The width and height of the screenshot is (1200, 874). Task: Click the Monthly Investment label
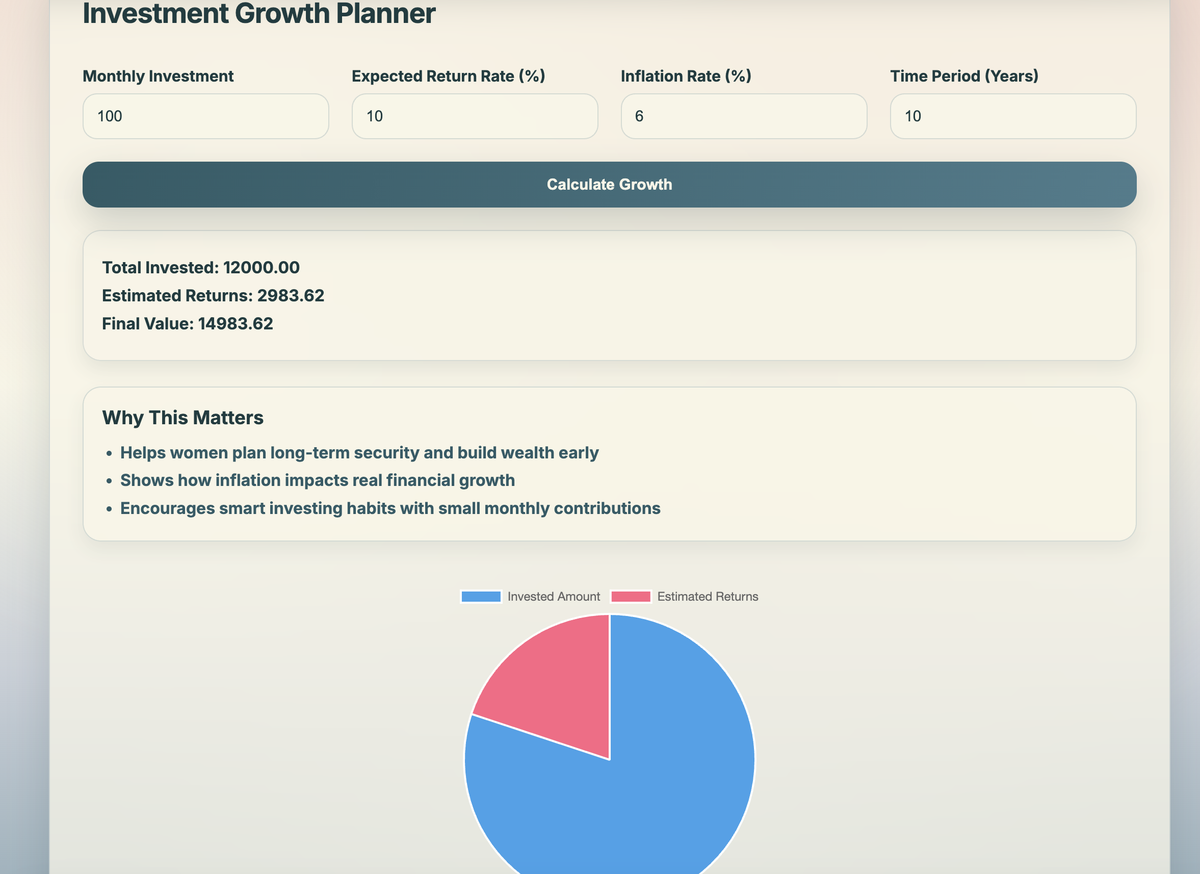(x=158, y=76)
